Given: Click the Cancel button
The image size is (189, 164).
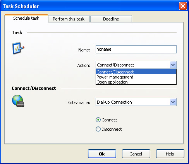Looking at the screenshot, I should [x=136, y=154].
